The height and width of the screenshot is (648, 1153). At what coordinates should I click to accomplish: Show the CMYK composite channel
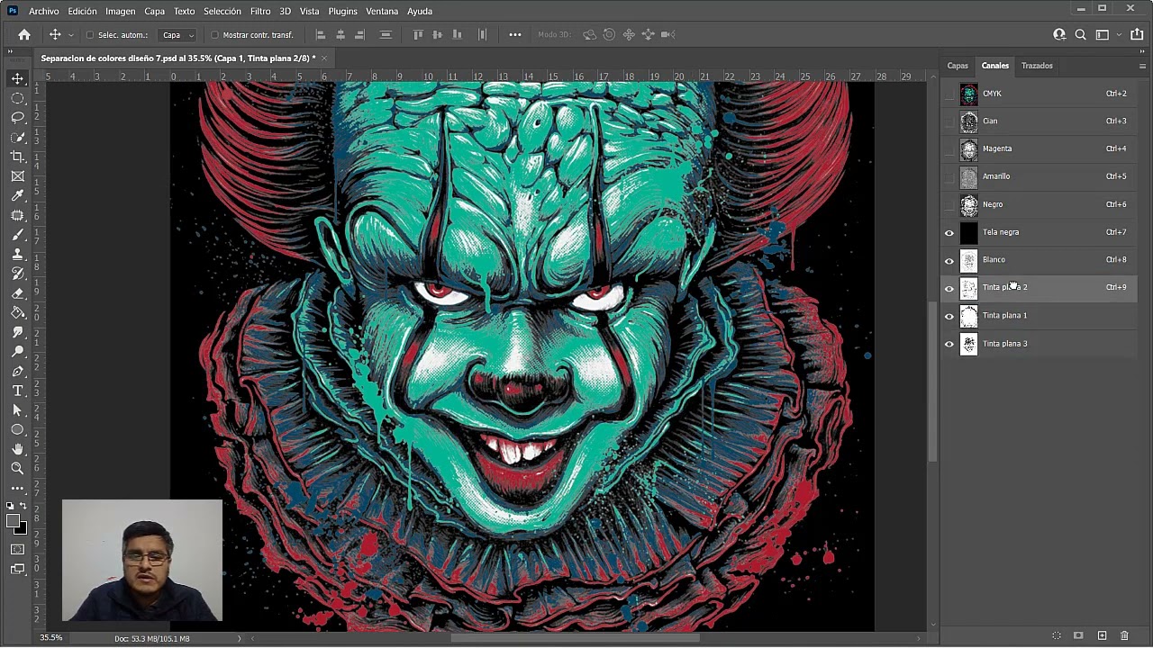pos(949,94)
